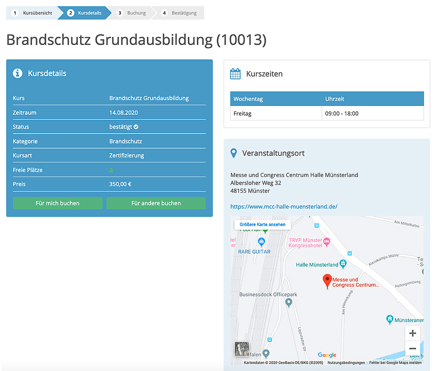Image resolution: width=436 pixels, height=371 pixels.
Task: Click the price 350,00 €
Action: pyautogui.click(x=120, y=184)
